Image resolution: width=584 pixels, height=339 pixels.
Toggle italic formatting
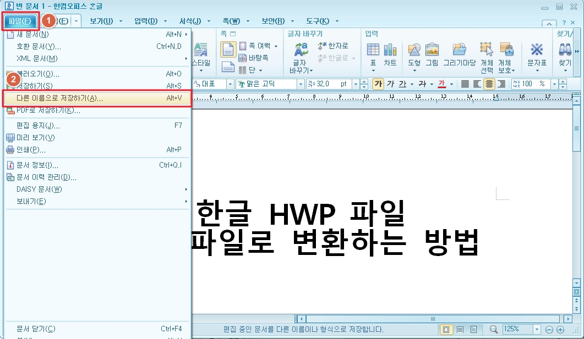click(390, 84)
